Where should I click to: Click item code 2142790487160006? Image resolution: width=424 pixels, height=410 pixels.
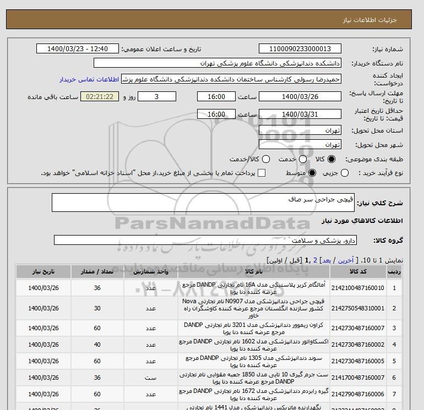pyautogui.click(x=358, y=395)
